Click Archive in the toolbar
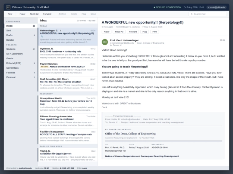233x174 pixels. (x=62, y=14)
